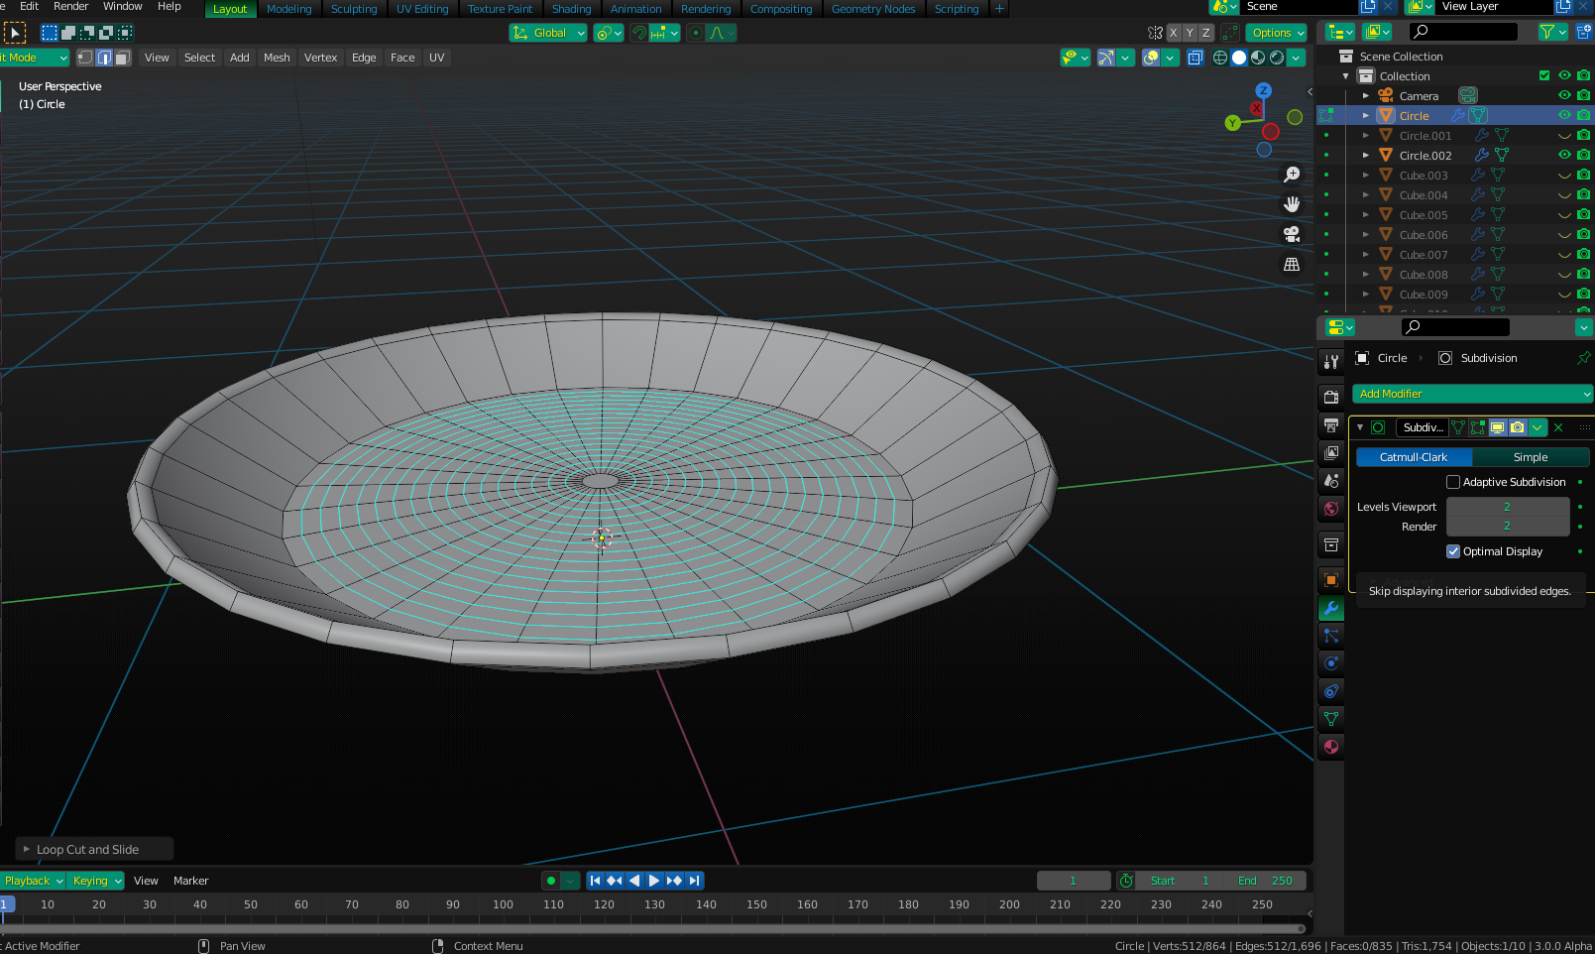This screenshot has width=1595, height=954.
Task: Open the Scene properties tab
Action: (x=1331, y=480)
